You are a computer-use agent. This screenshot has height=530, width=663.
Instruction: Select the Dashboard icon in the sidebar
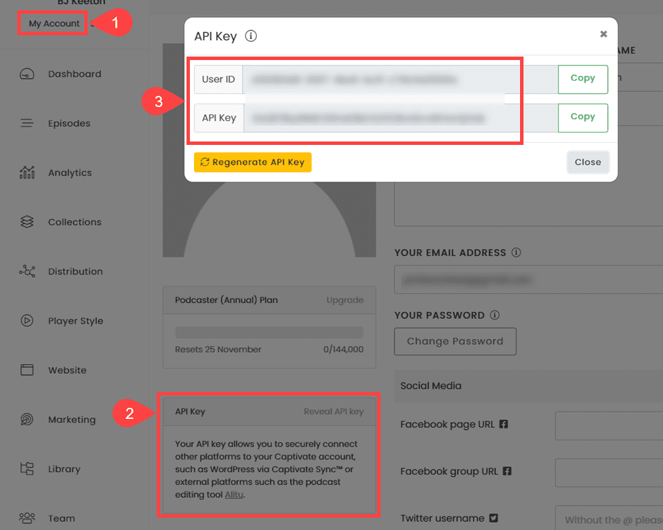26,74
